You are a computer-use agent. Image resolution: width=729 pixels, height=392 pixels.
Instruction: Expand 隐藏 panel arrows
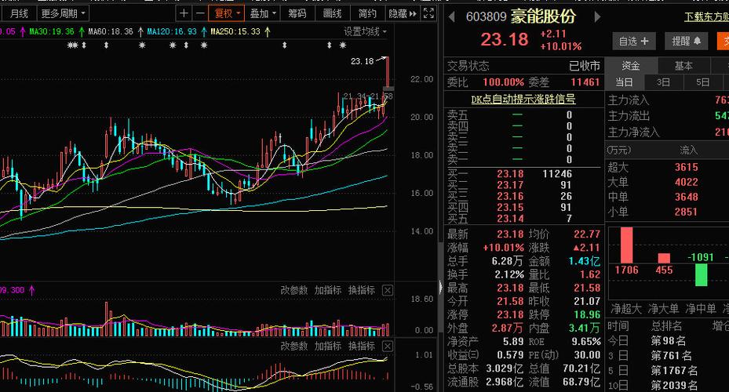[x=403, y=13]
